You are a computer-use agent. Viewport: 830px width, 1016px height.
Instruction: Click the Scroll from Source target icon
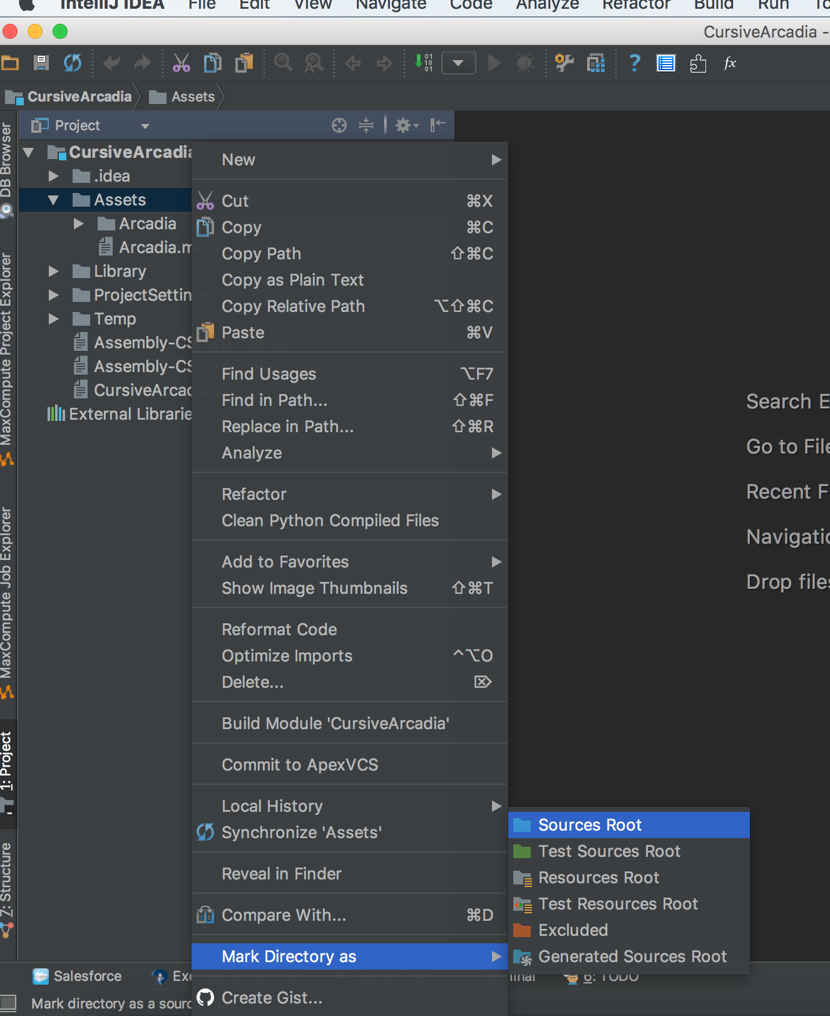339,126
